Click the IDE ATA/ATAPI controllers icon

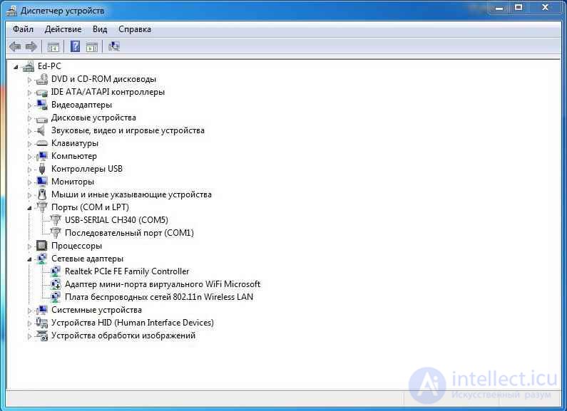[x=42, y=92]
